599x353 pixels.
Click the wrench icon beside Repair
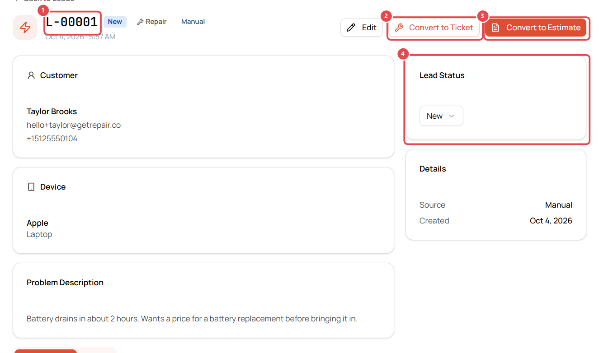(140, 22)
